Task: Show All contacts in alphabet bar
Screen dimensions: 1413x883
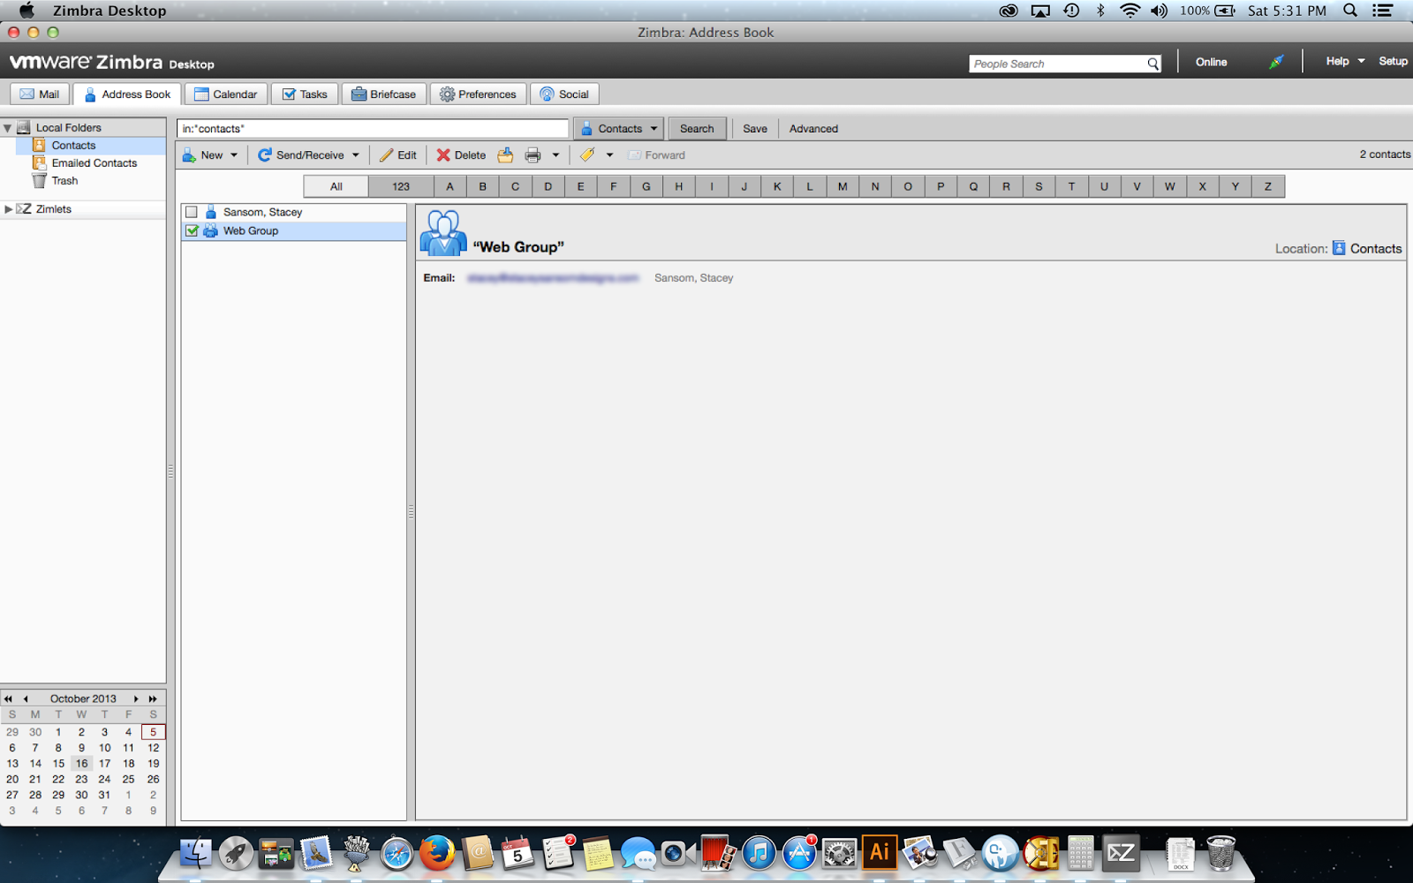Action: coord(336,186)
